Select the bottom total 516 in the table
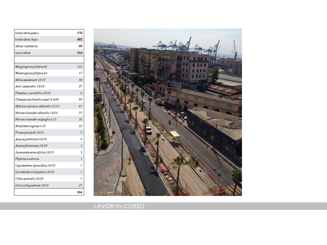The width and height of the screenshot is (327, 245). pos(80,192)
